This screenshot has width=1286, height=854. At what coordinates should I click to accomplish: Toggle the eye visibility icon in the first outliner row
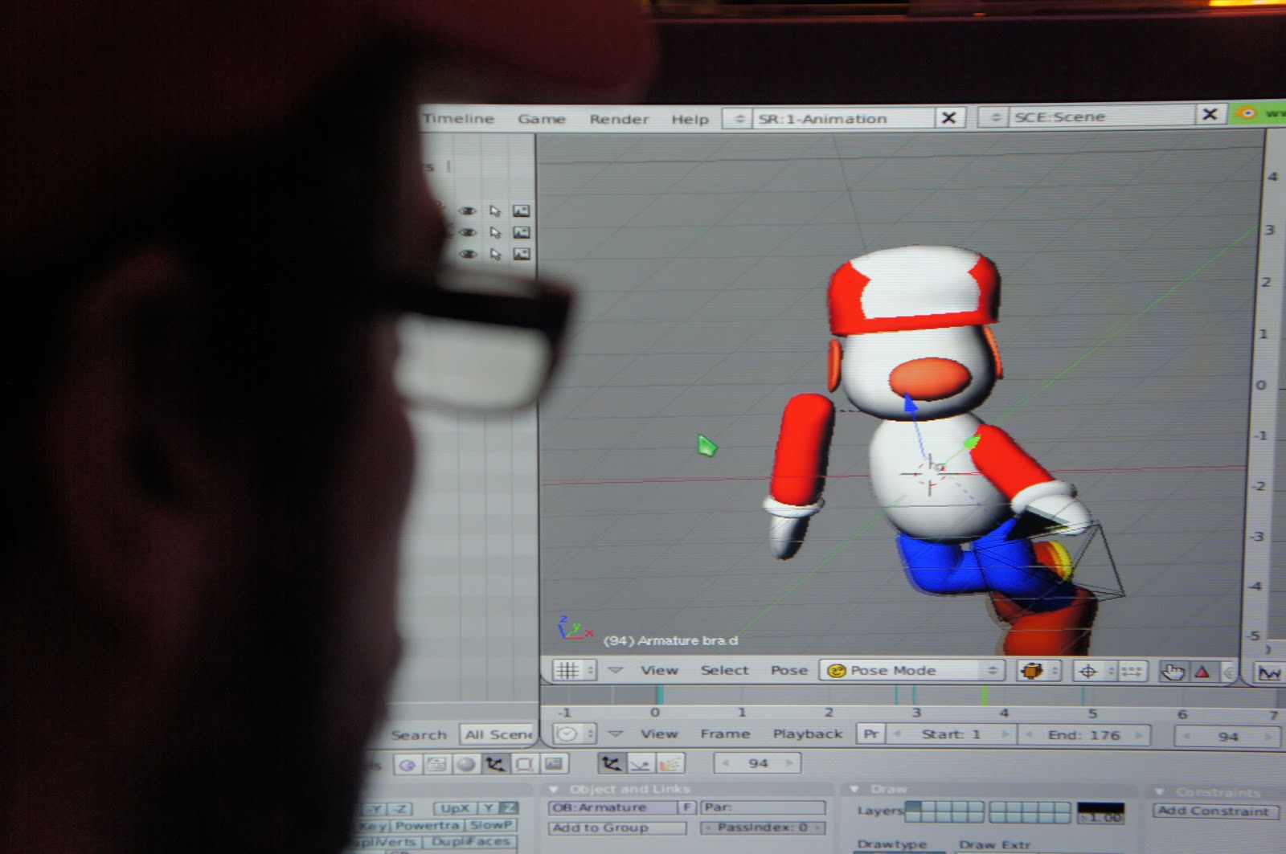click(x=468, y=211)
